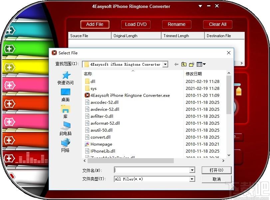Select Source File column header

tap(90, 36)
